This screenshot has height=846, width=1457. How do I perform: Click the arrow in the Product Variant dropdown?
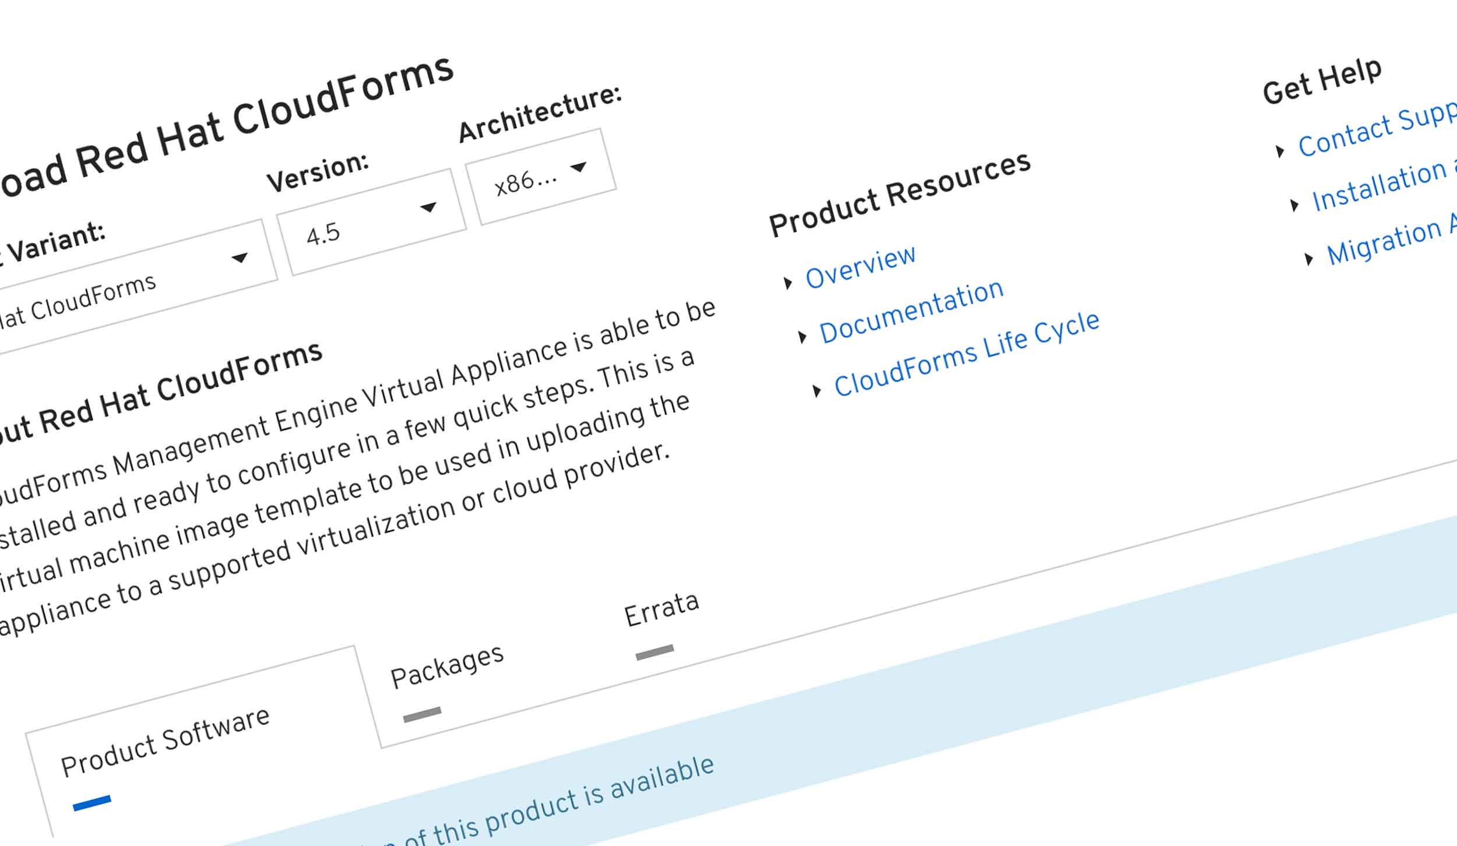coord(240,258)
